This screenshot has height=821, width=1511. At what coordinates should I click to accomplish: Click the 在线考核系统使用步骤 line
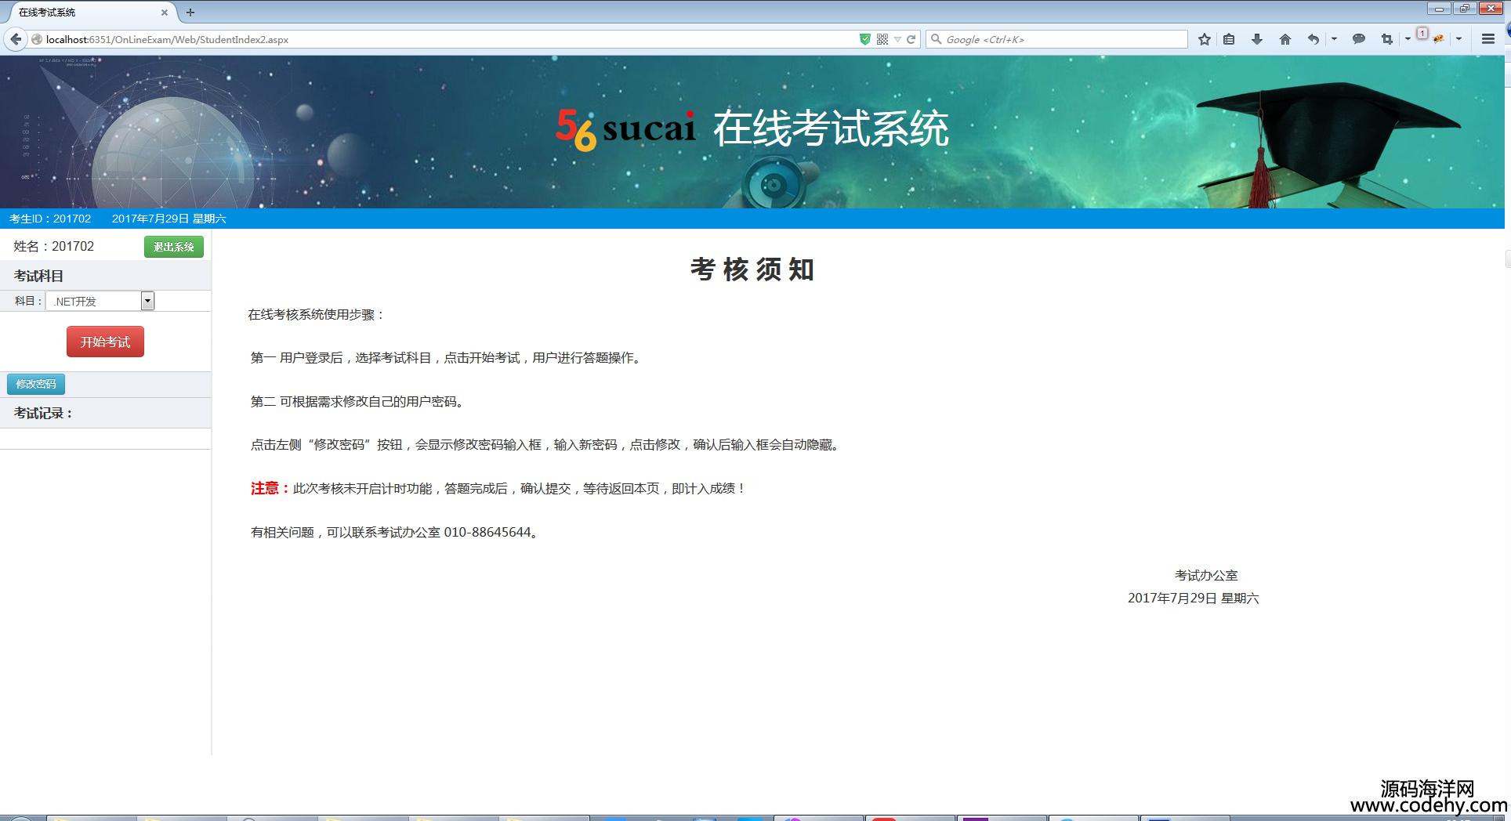click(317, 314)
